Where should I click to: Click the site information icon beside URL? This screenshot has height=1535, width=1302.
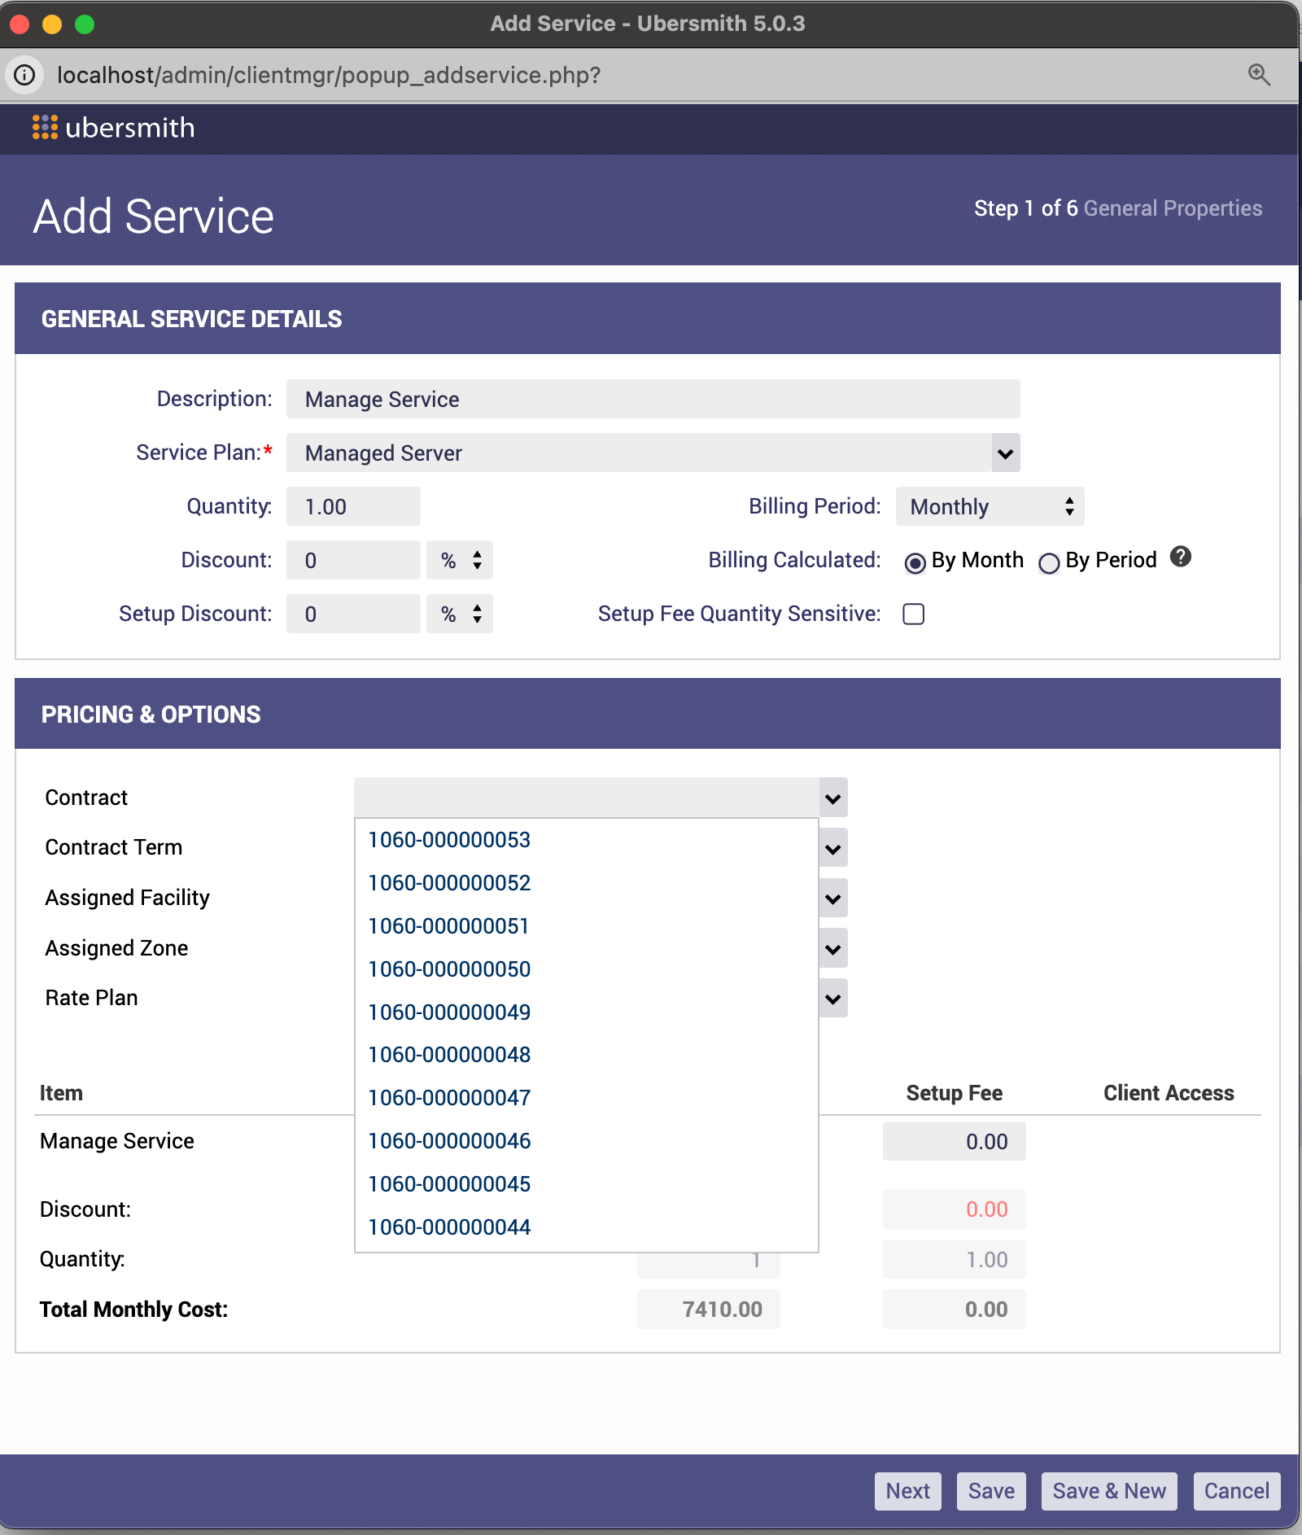(25, 75)
